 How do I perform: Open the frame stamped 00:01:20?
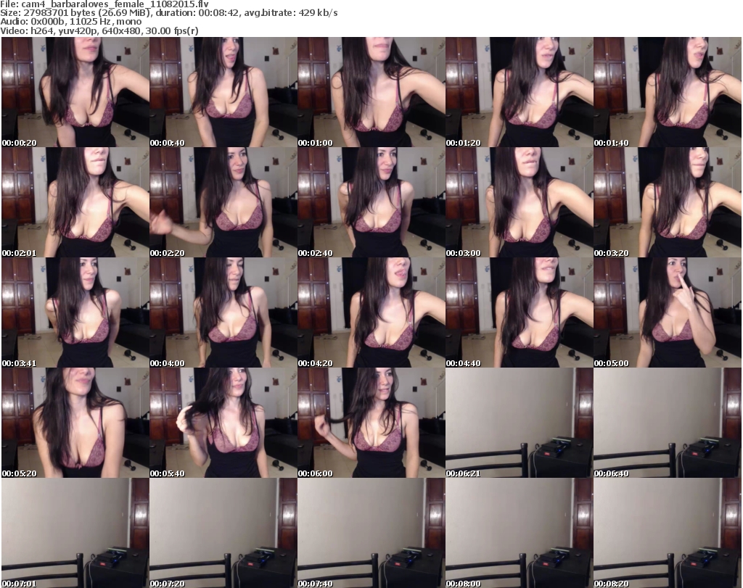click(520, 92)
